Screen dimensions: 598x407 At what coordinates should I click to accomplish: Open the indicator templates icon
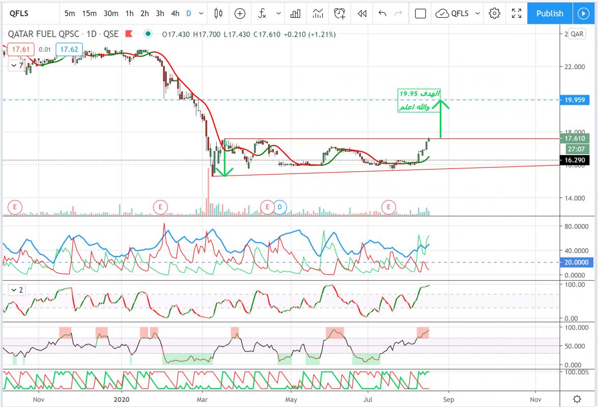pyautogui.click(x=317, y=13)
